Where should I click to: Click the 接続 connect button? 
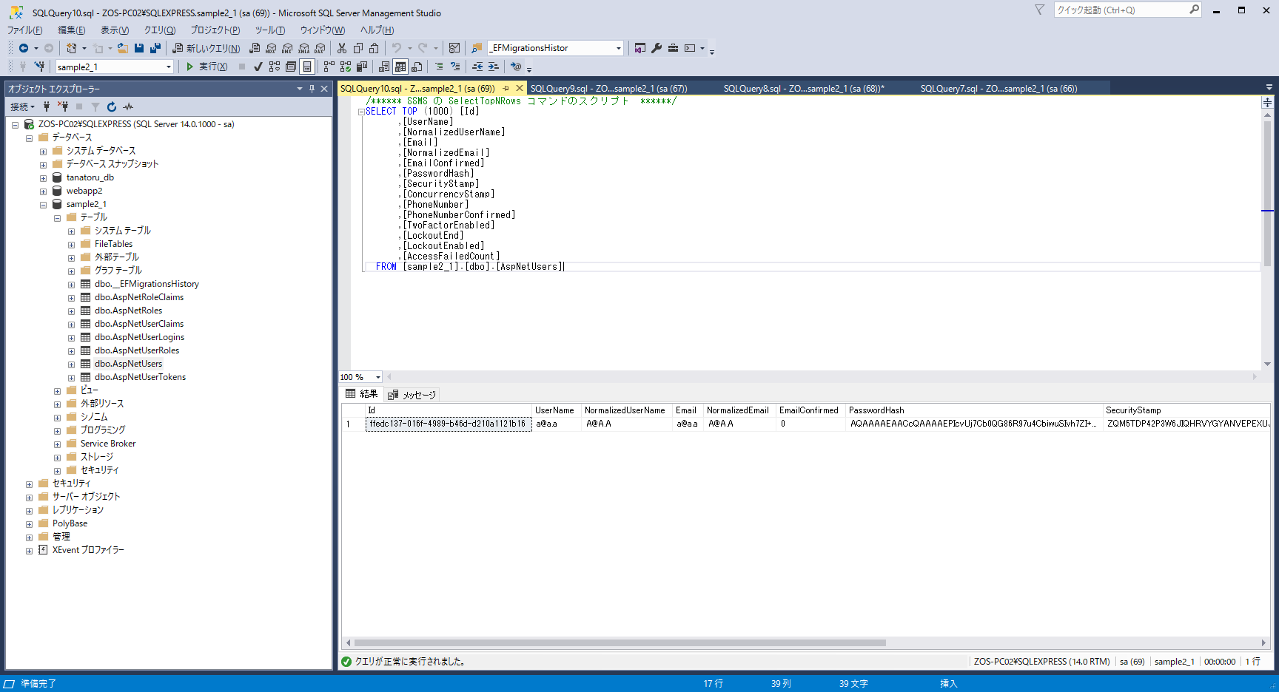click(x=22, y=106)
